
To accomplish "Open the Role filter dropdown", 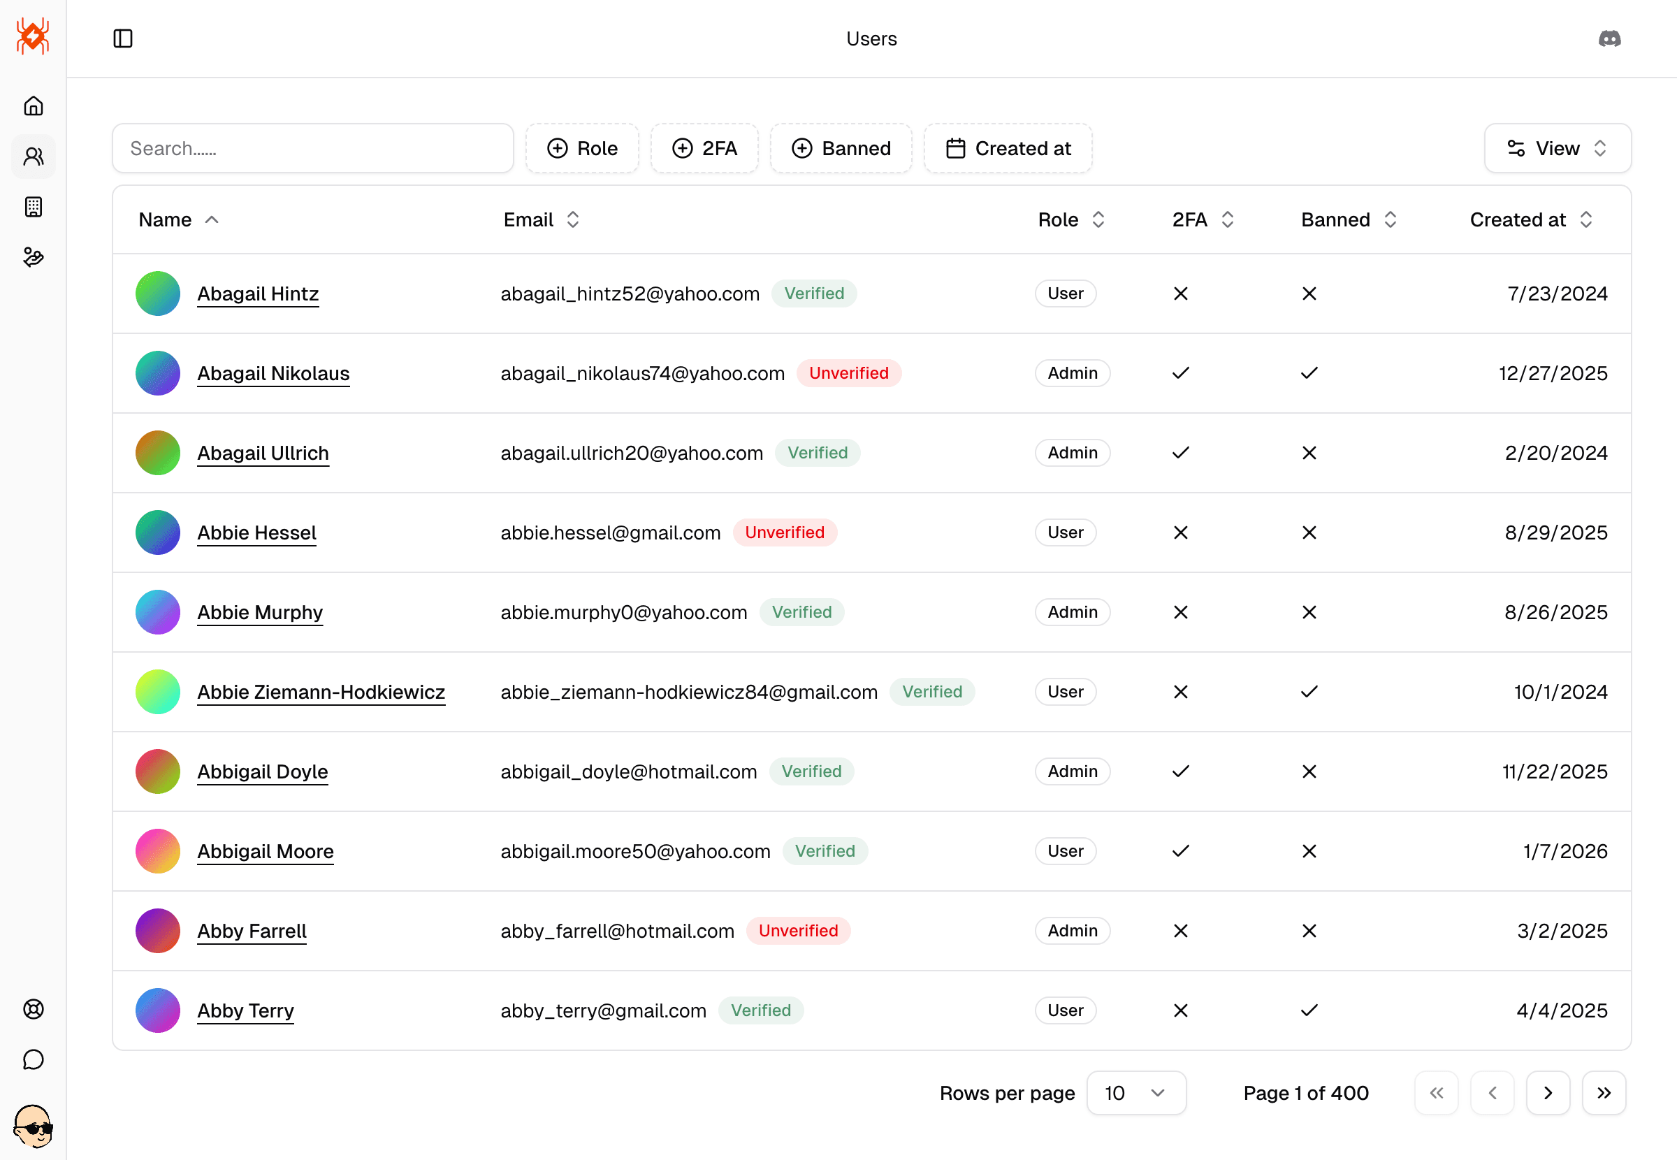I will pos(582,148).
